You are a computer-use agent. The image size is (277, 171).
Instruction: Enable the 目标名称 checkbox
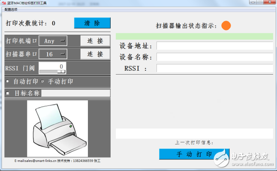[x=7, y=93]
